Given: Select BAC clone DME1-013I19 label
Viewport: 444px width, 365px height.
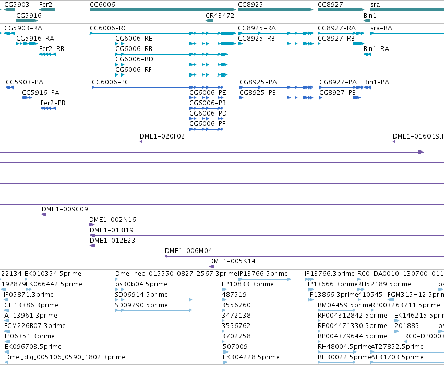Looking at the screenshot, I should [112, 230].
